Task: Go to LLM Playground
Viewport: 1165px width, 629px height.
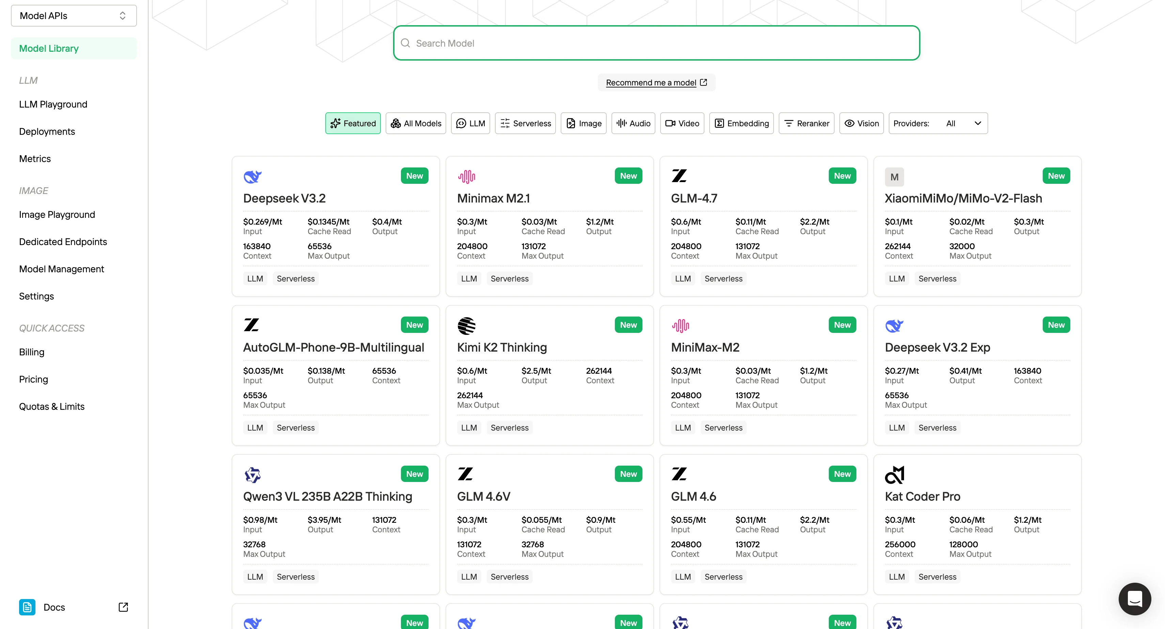Action: (53, 104)
